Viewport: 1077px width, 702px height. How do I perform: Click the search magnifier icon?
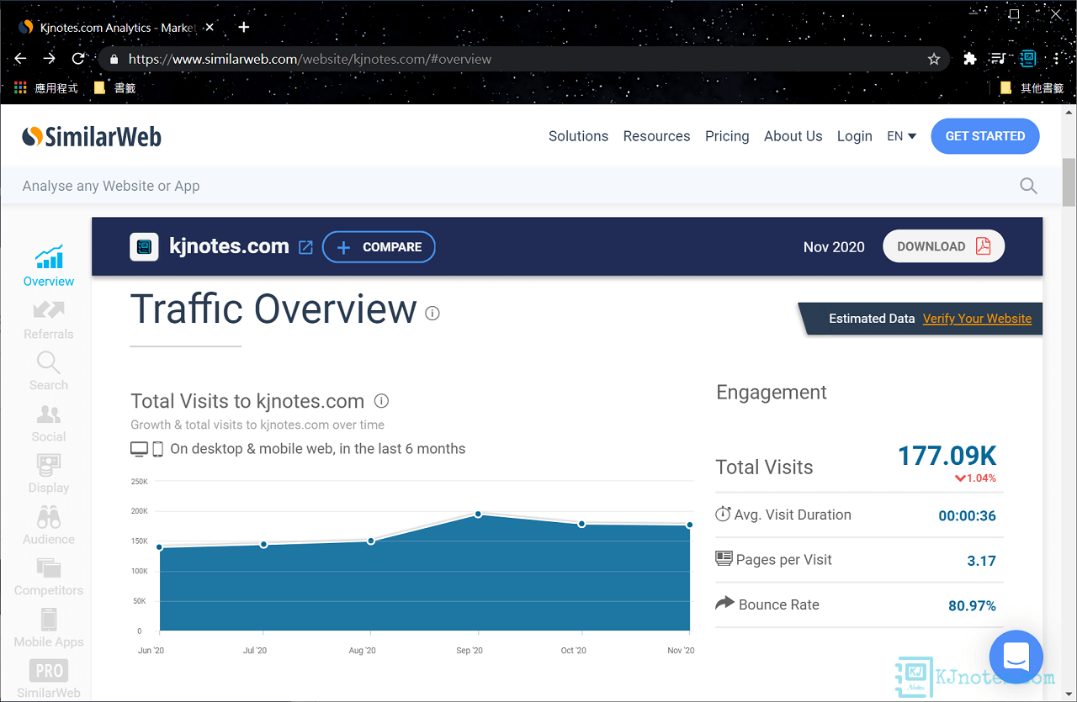[1028, 186]
